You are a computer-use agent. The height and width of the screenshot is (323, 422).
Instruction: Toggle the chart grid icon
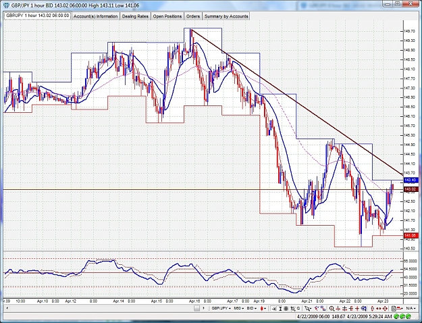[286, 308]
